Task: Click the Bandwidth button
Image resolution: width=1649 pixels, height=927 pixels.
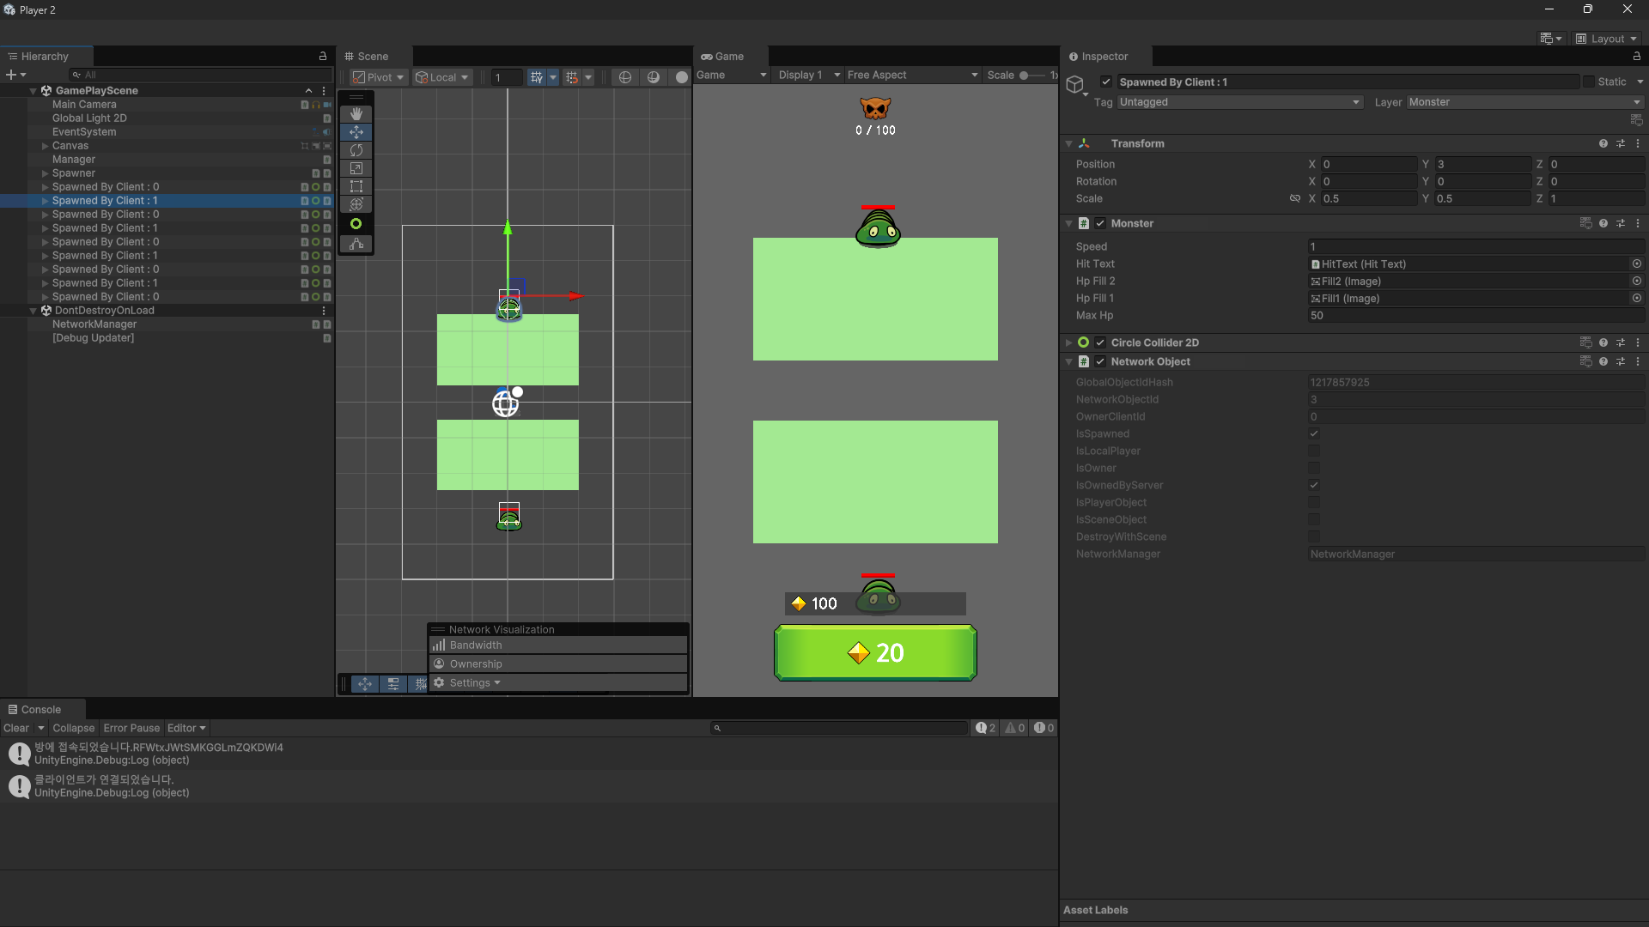Action: point(558,645)
